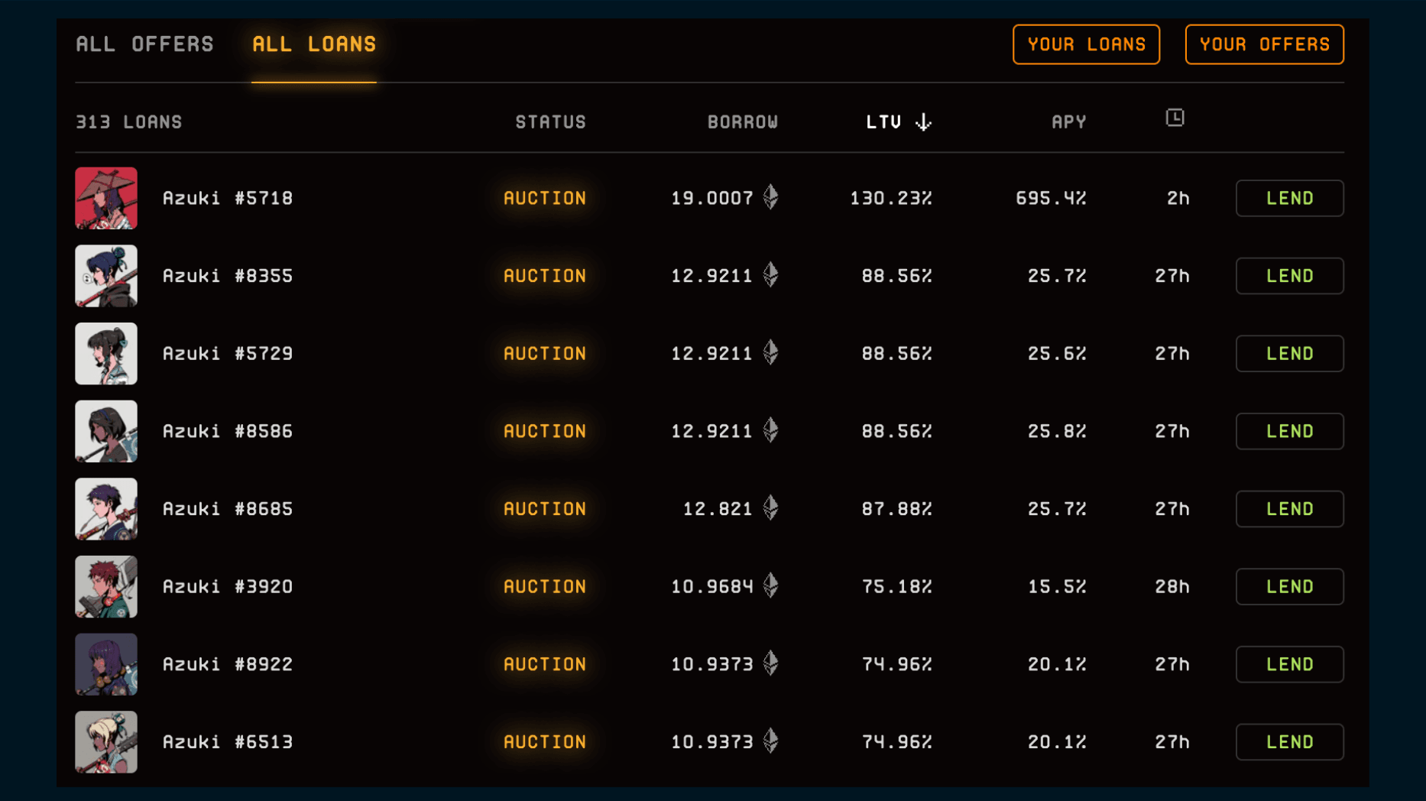Click the LTV sort arrow icon
This screenshot has height=801, width=1426.
[x=923, y=122]
